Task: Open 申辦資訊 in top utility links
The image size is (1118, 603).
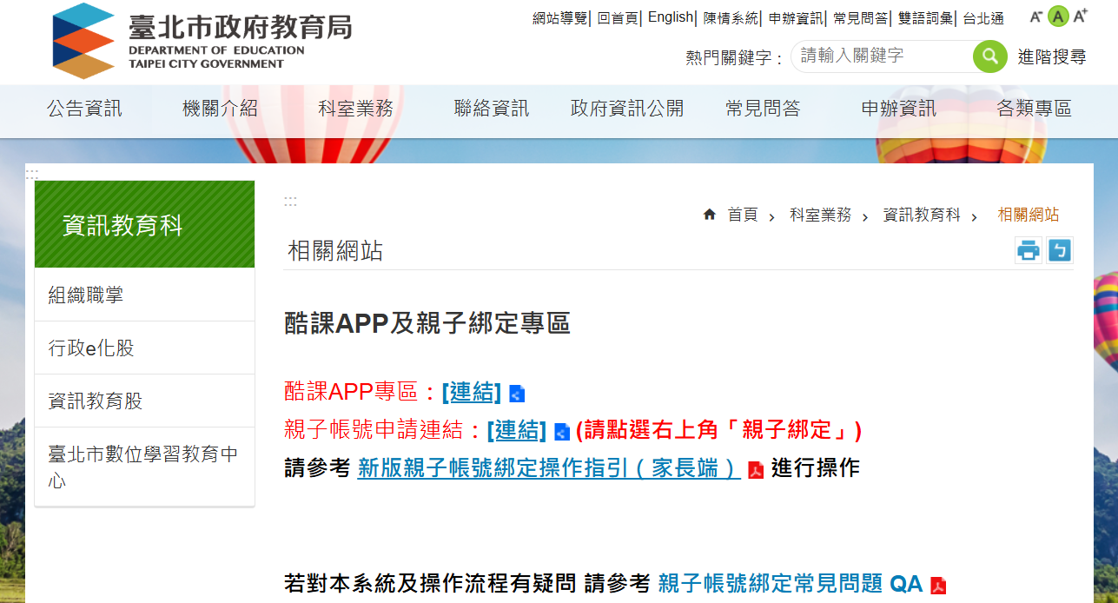Action: click(x=796, y=18)
